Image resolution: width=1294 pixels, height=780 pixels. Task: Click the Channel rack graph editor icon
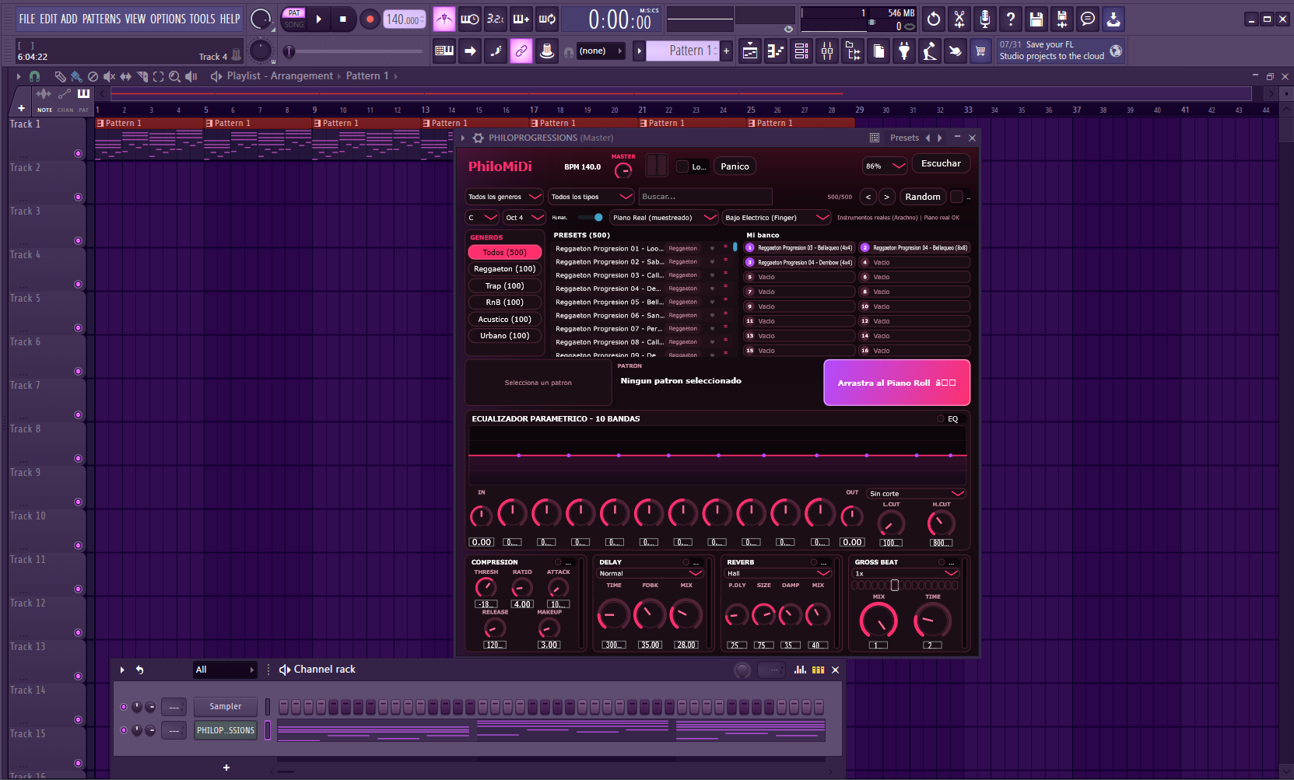(800, 670)
